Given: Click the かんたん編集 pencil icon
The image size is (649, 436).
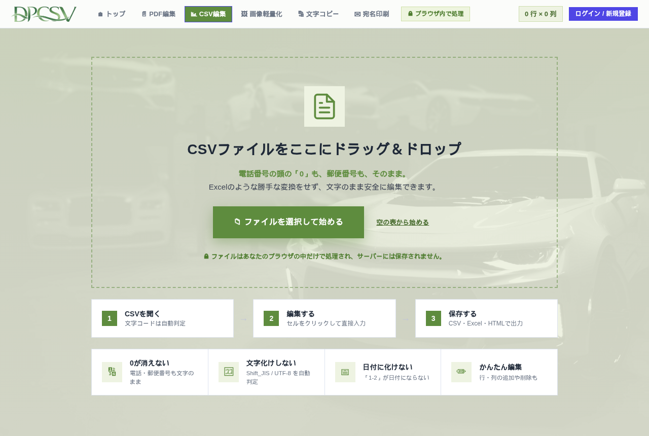Looking at the screenshot, I should (x=461, y=372).
